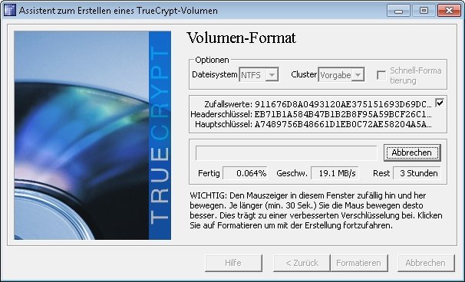This screenshot has width=465, height=282.
Task: Click the speed value 19.1 MB/s
Action: 335,173
